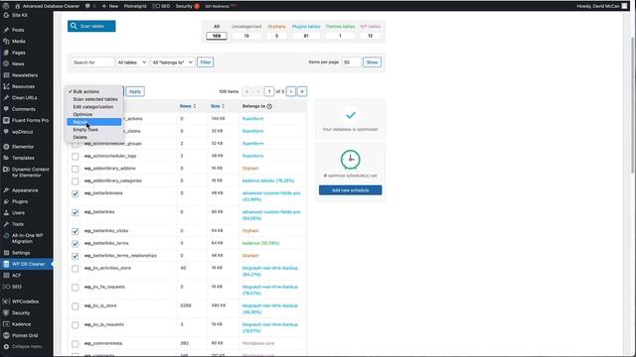Viewport: 636px width, 357px height.
Task: Open the Kadence icon in sidebar
Action: tap(6, 324)
